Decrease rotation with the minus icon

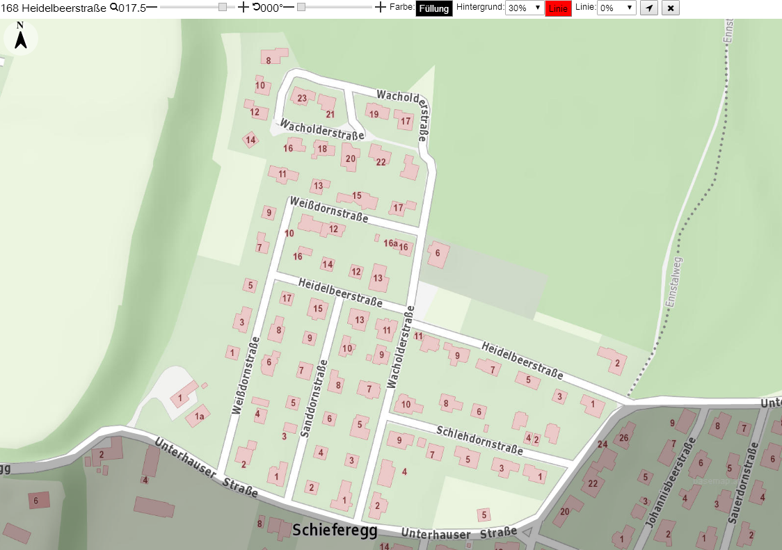coord(289,8)
